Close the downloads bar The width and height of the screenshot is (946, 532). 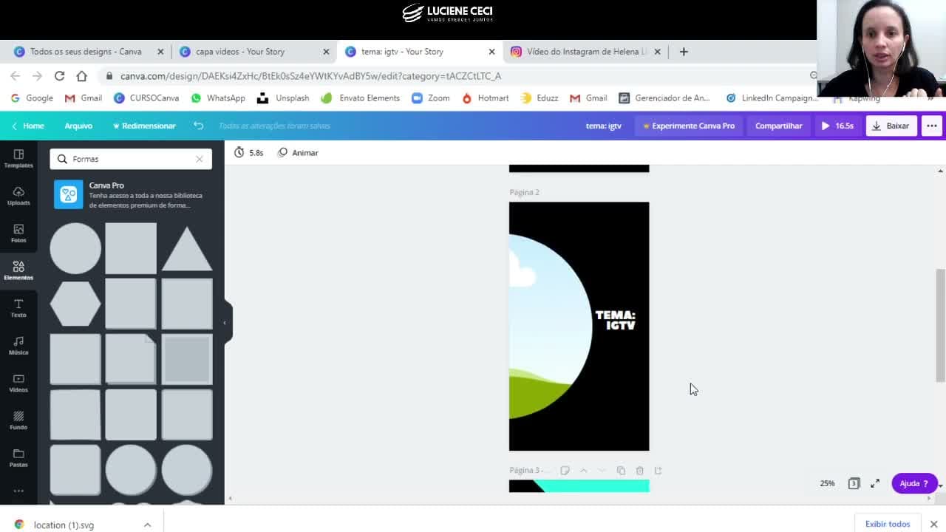tap(933, 524)
